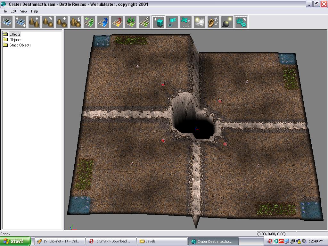The height and width of the screenshot is (246, 328).
Task: Click the ATI tray icon
Action: pyautogui.click(x=281, y=241)
